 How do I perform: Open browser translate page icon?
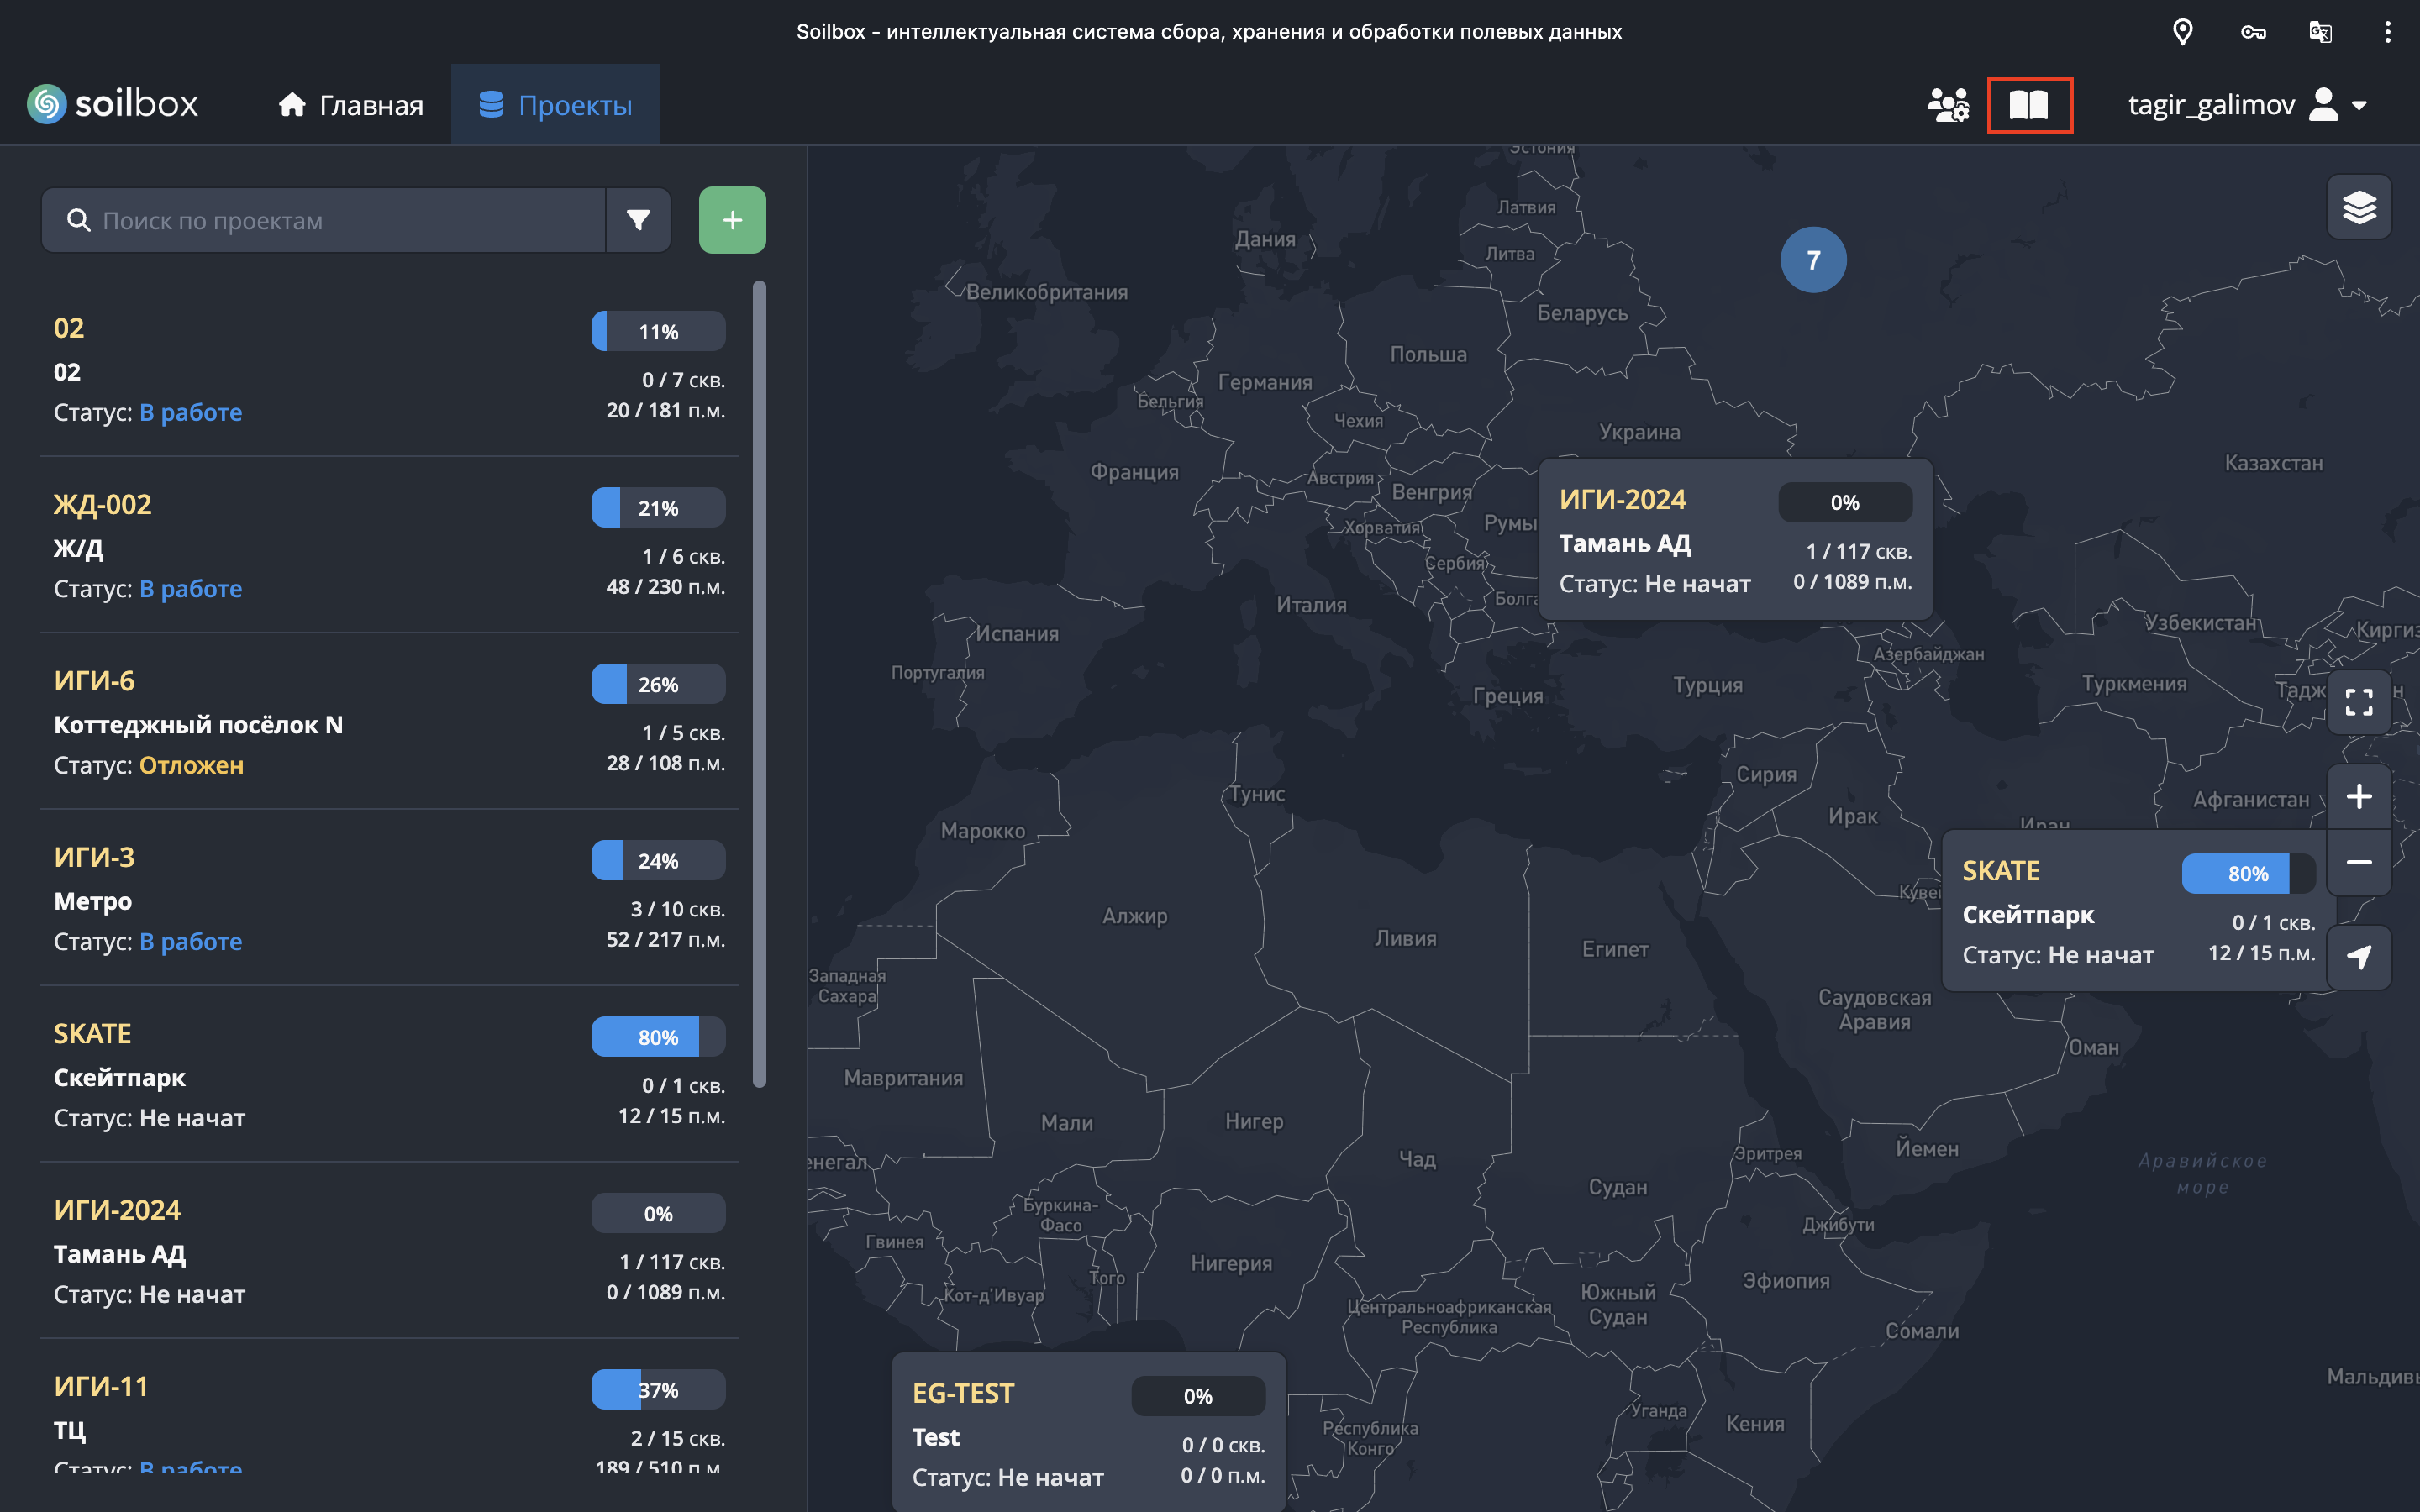pyautogui.click(x=2320, y=32)
